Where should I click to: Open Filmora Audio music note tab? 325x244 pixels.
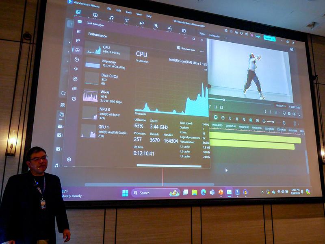(x=111, y=18)
